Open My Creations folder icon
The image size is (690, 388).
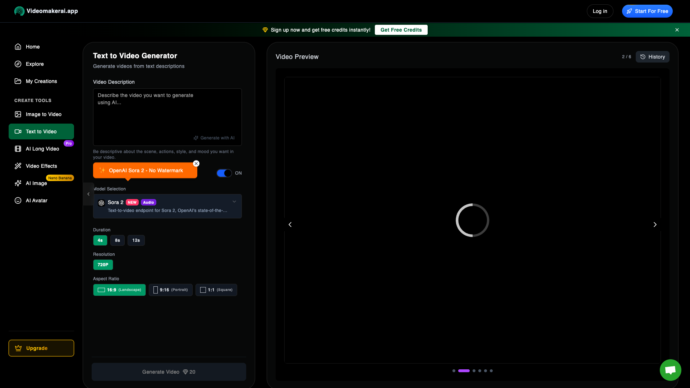18,81
